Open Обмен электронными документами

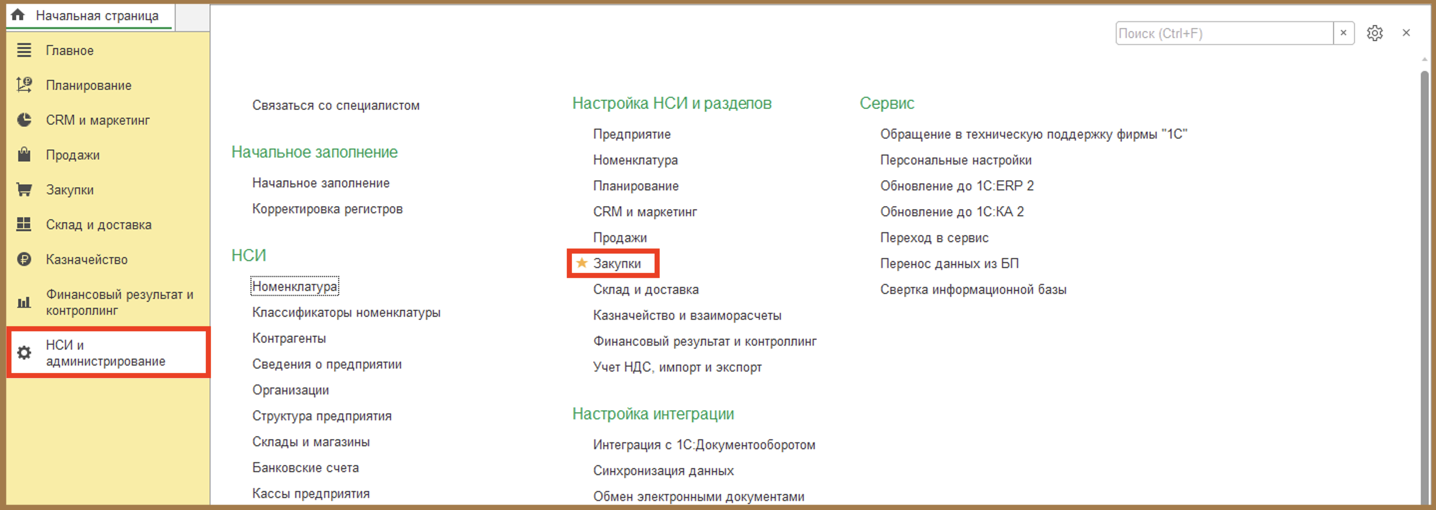[x=699, y=497]
